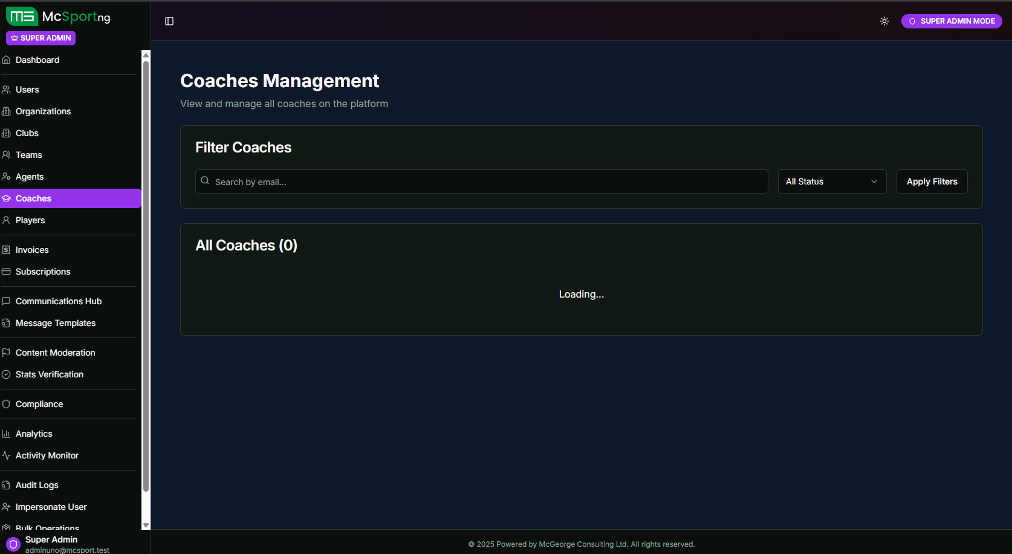Click the Dashboard home icon
The image size is (1012, 554).
tap(7, 60)
